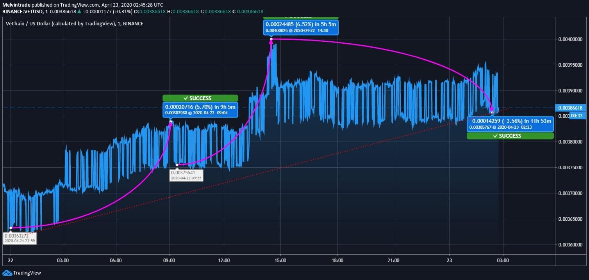This screenshot has width=589, height=280.
Task: Click price axis value 0.00380000
Action: [570, 142]
